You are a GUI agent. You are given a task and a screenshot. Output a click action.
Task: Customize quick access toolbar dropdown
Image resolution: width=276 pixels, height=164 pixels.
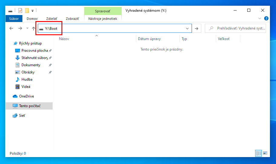click(32, 11)
